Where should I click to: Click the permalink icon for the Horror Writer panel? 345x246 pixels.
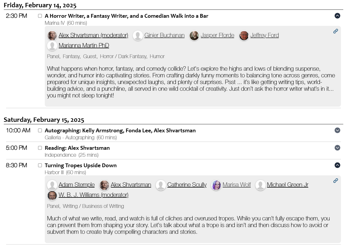point(336,31)
